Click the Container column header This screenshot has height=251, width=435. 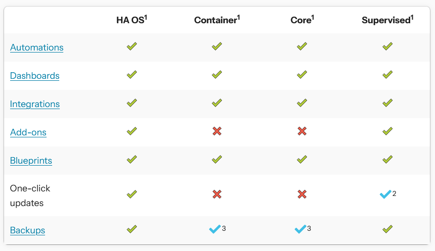(x=217, y=20)
